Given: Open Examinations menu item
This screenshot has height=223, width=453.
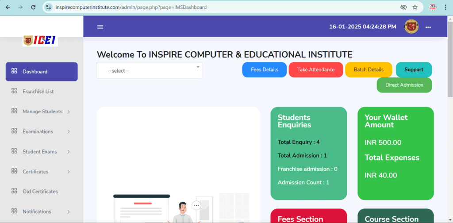Looking at the screenshot, I should 42,131.
